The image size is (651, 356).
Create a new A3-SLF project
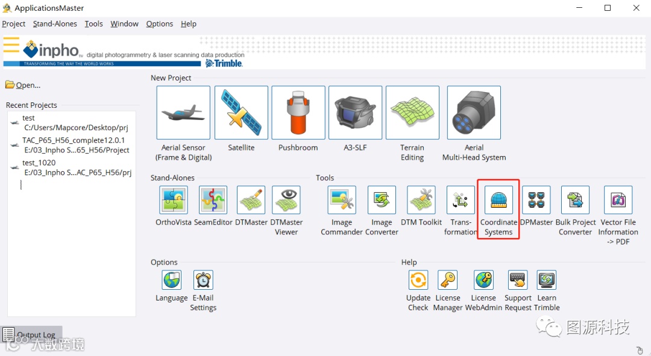tap(355, 113)
